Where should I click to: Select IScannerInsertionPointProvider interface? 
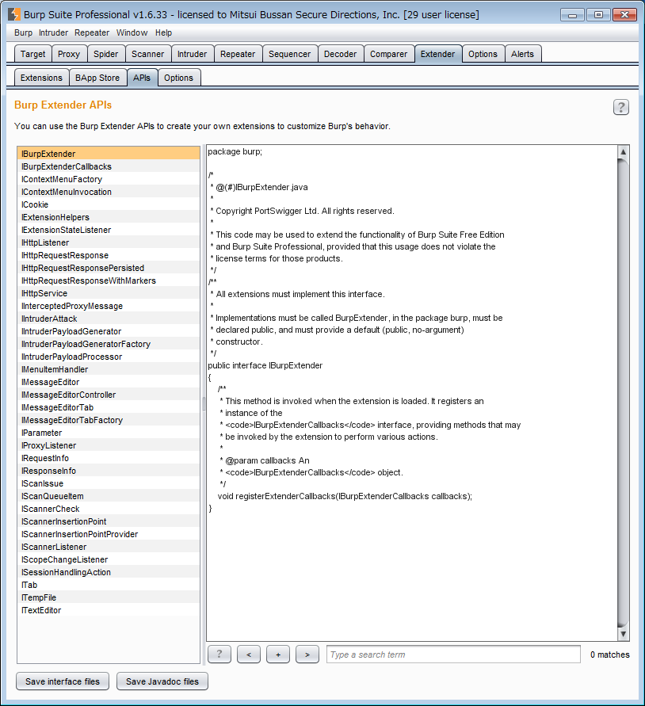109,534
